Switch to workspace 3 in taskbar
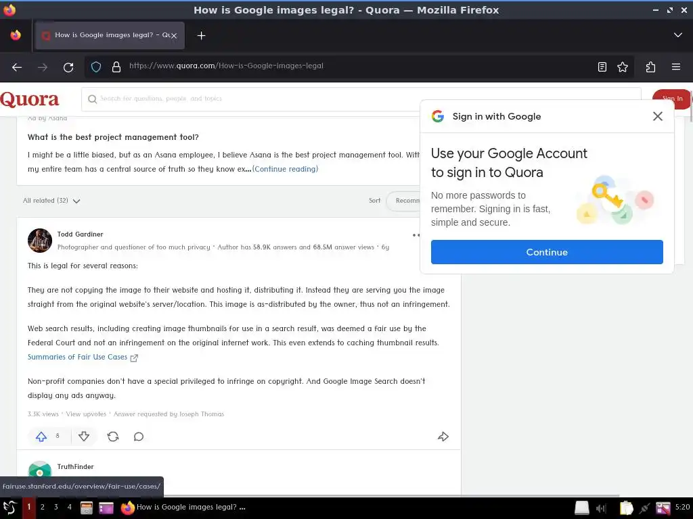Image resolution: width=693 pixels, height=519 pixels. (55, 507)
